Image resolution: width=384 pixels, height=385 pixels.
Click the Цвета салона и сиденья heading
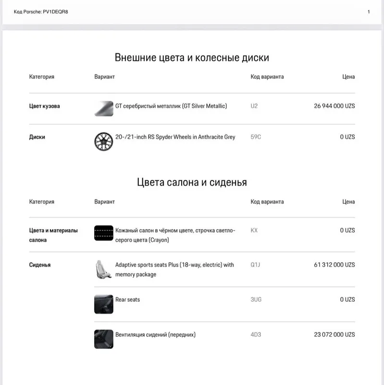point(192,182)
